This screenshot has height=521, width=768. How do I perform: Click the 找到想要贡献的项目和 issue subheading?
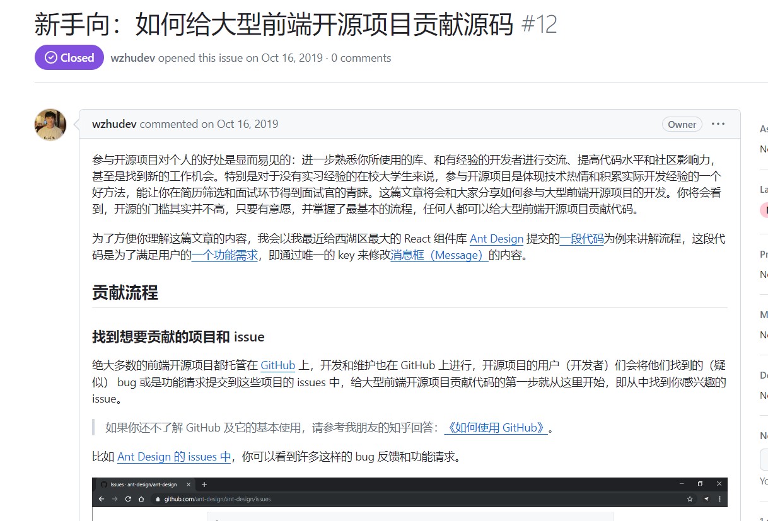click(178, 336)
